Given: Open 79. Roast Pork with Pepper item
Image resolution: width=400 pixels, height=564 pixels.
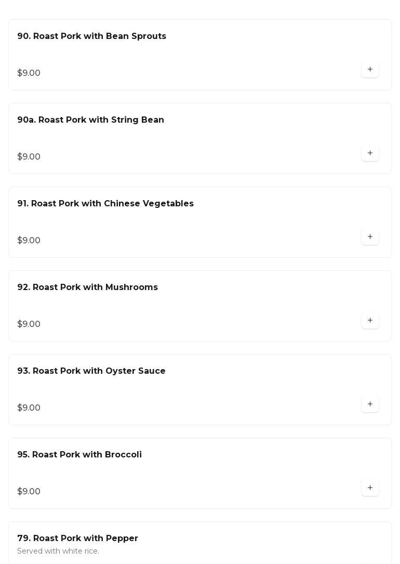Looking at the screenshot, I should 77,539.
